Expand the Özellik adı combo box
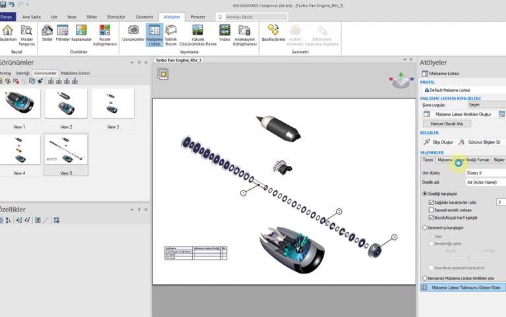This screenshot has width=506, height=317. pyautogui.click(x=485, y=182)
